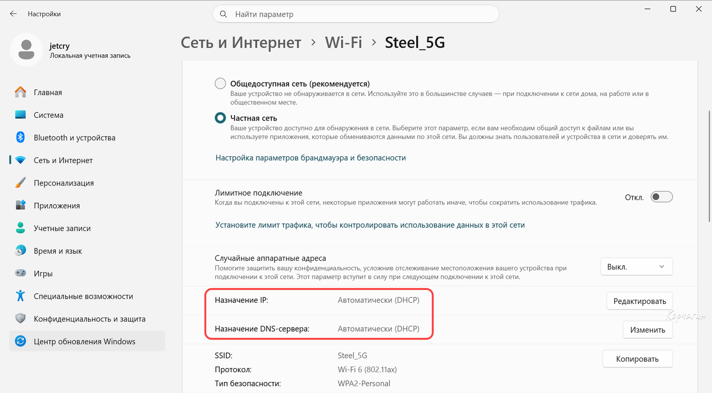Click the Специальные возможности accessibility icon
This screenshot has width=712, height=393.
(x=20, y=296)
